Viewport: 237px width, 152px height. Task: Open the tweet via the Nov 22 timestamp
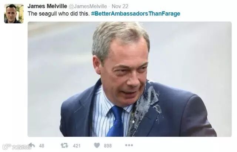pos(120,6)
